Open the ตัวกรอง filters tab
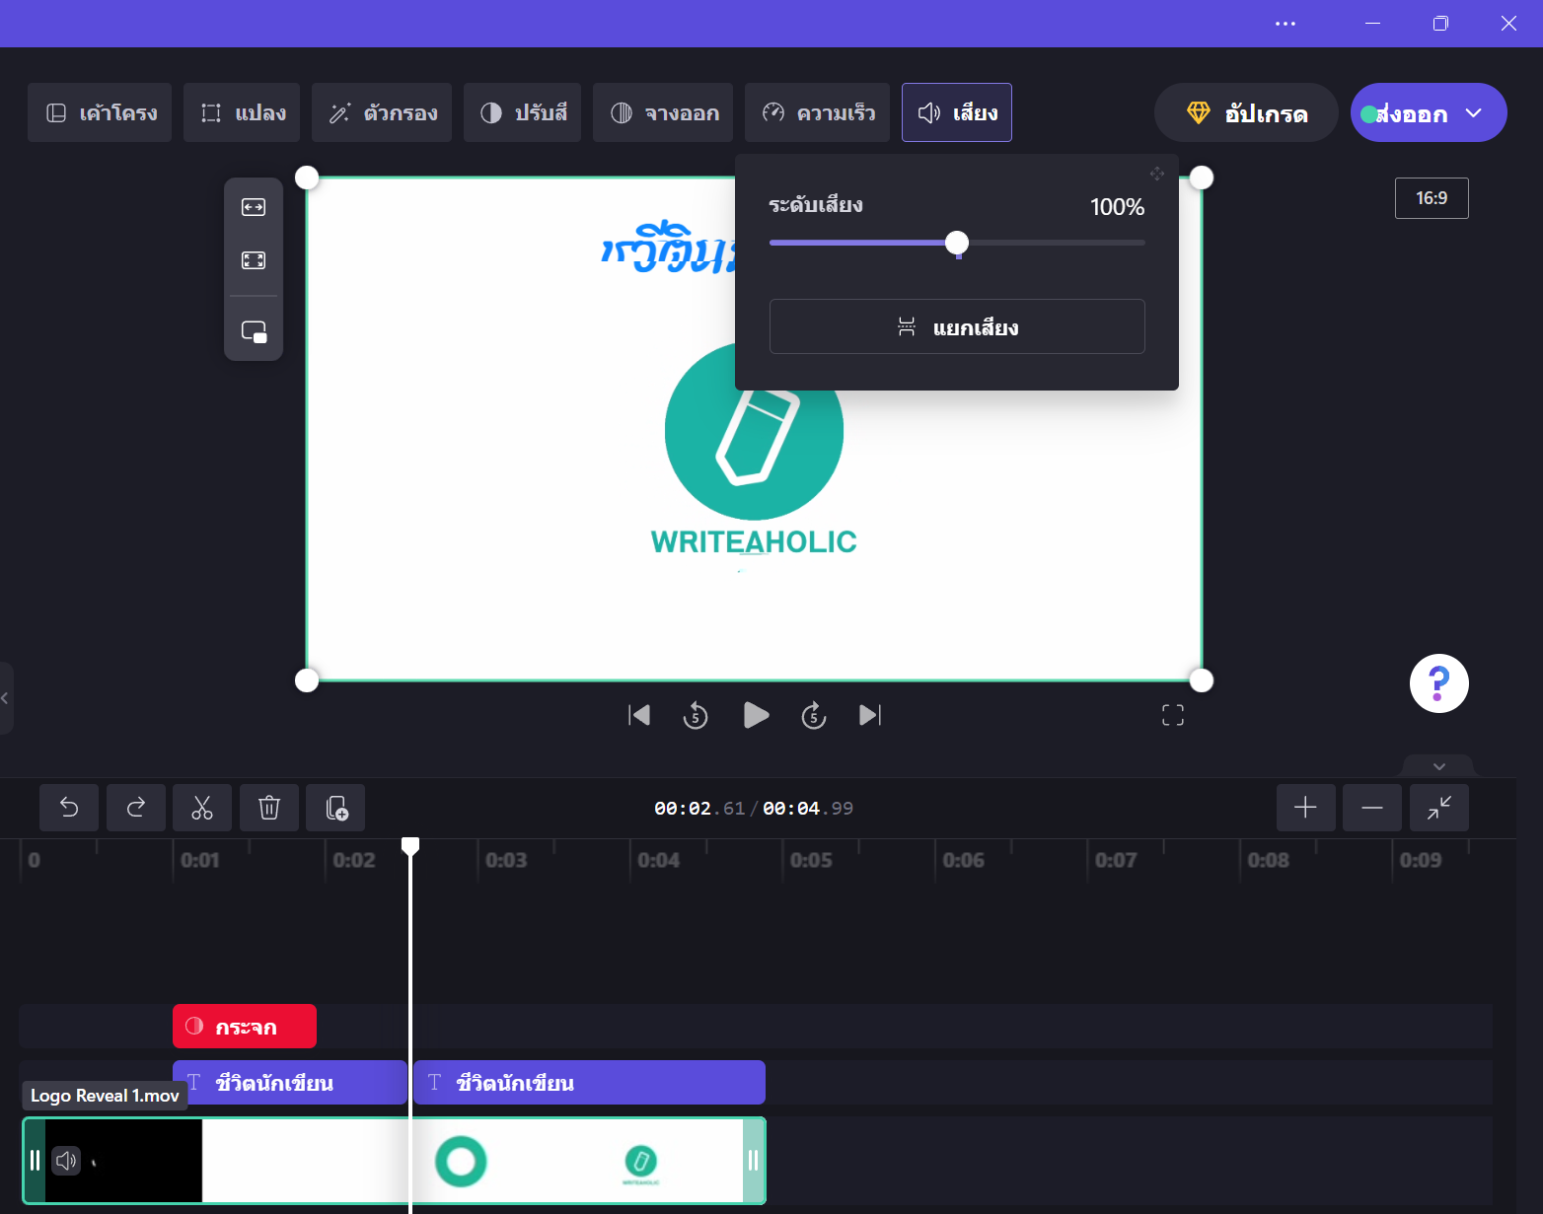Screen dimensions: 1543x1214 point(382,112)
